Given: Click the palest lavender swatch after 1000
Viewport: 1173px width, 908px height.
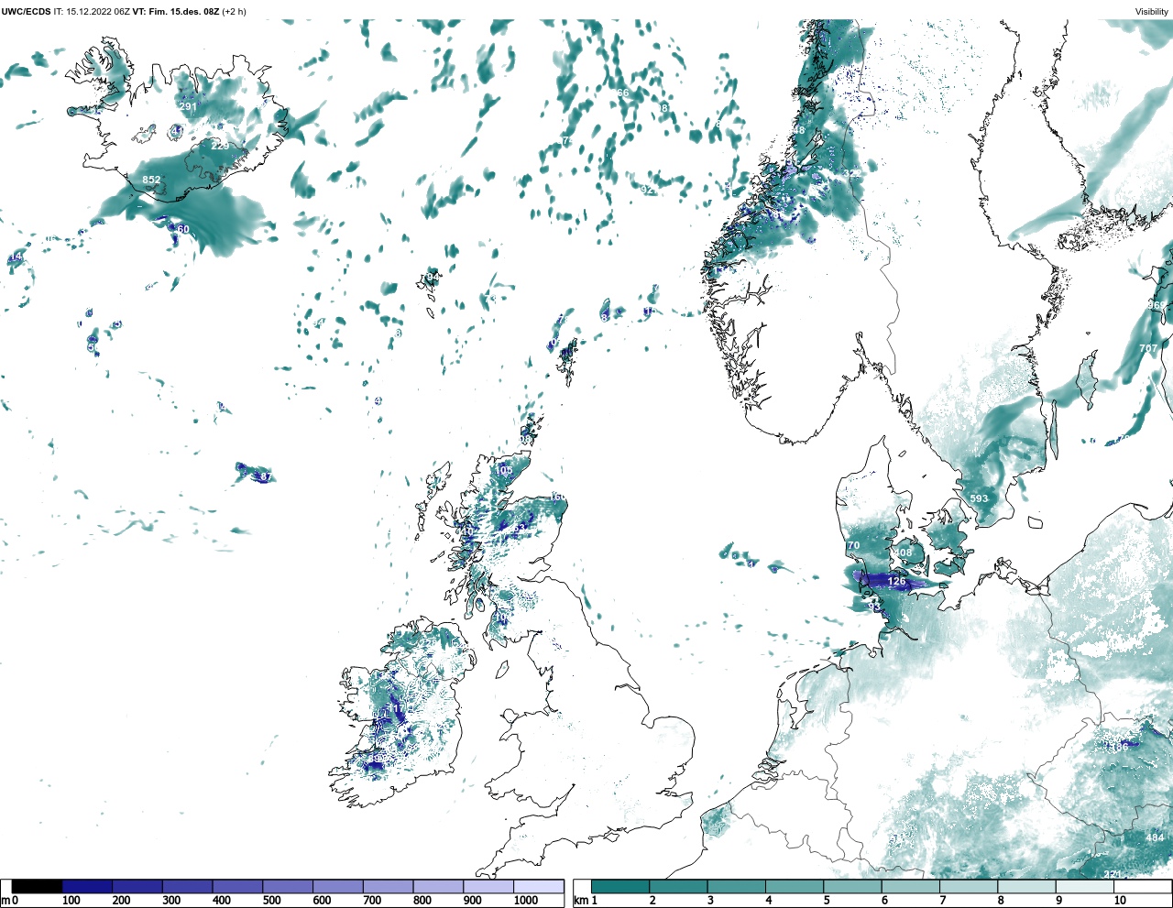Looking at the screenshot, I should coord(538,887).
